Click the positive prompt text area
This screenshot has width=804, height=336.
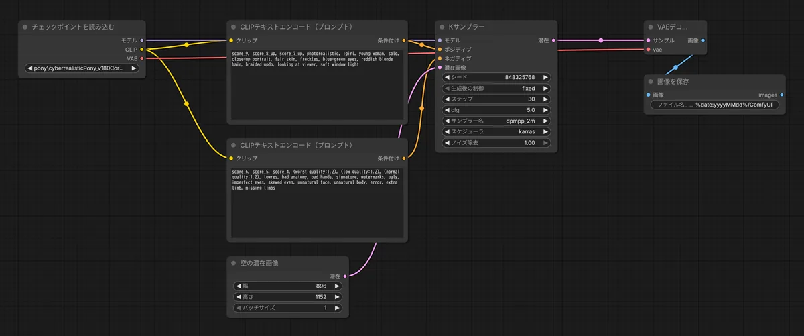coord(318,85)
